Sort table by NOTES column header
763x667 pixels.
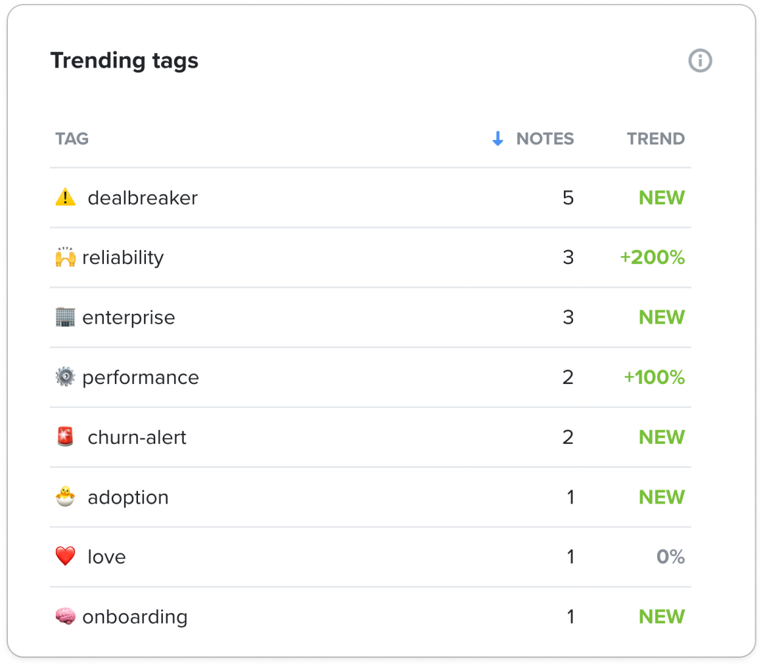click(545, 139)
